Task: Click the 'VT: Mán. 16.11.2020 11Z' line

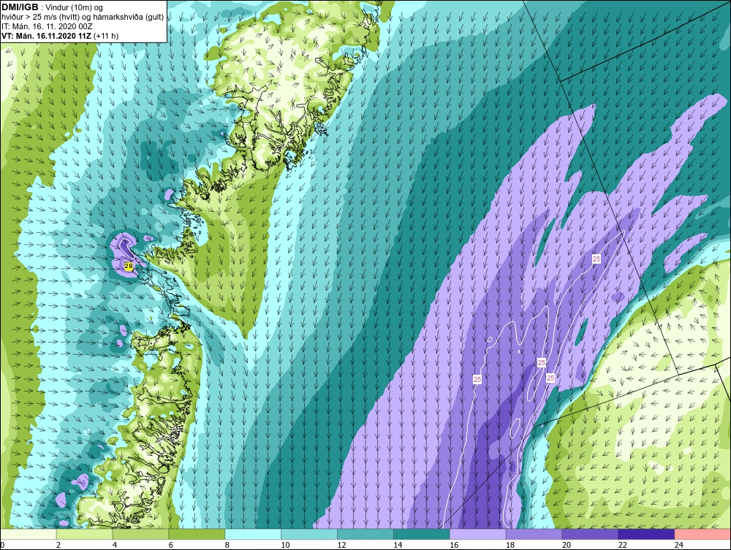Action: point(47,36)
